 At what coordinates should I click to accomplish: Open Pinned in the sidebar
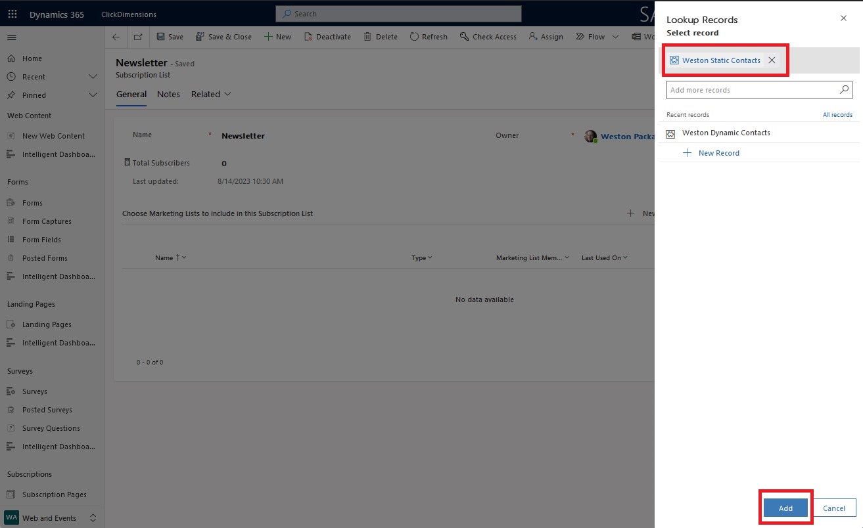[x=34, y=95]
